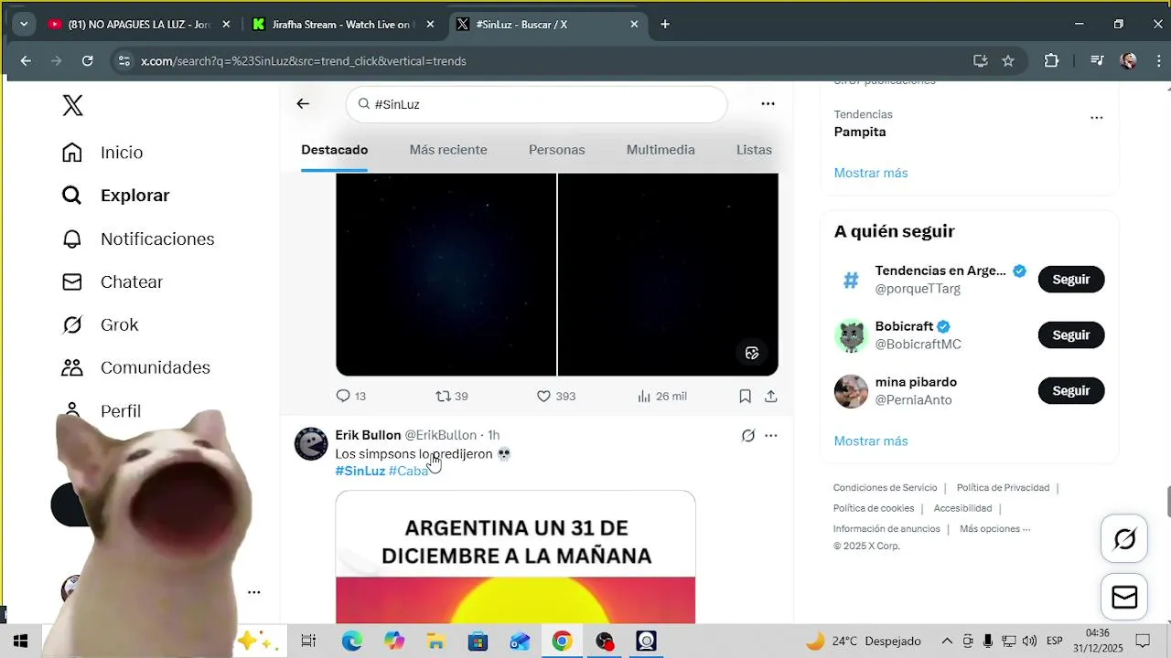The image size is (1171, 658).
Task: Bookmark this page with the star icon
Action: tap(1008, 61)
